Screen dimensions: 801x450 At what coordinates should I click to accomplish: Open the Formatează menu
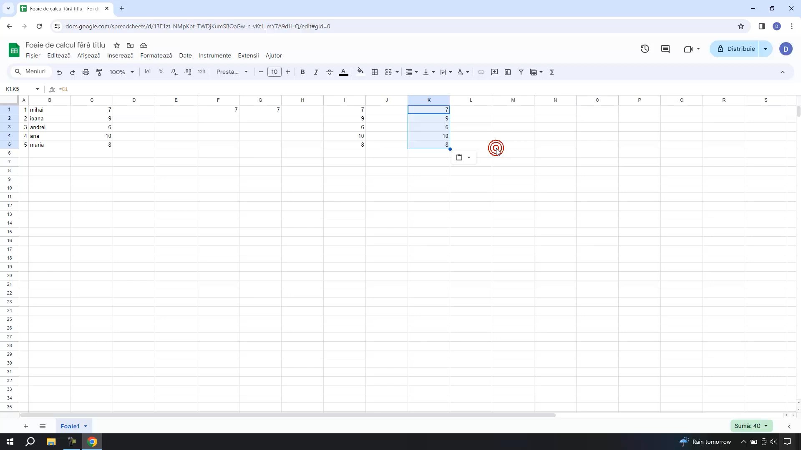pos(156,55)
